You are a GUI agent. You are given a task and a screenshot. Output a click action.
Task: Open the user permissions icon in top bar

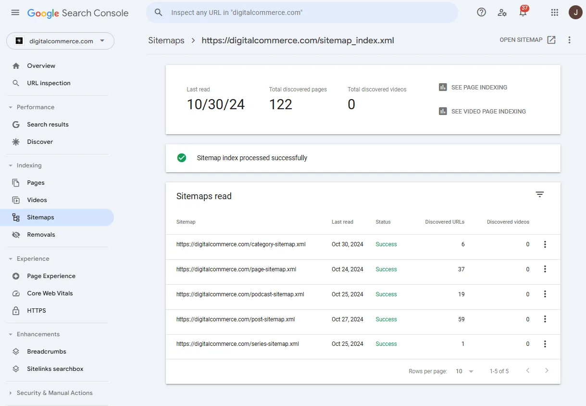tap(502, 13)
